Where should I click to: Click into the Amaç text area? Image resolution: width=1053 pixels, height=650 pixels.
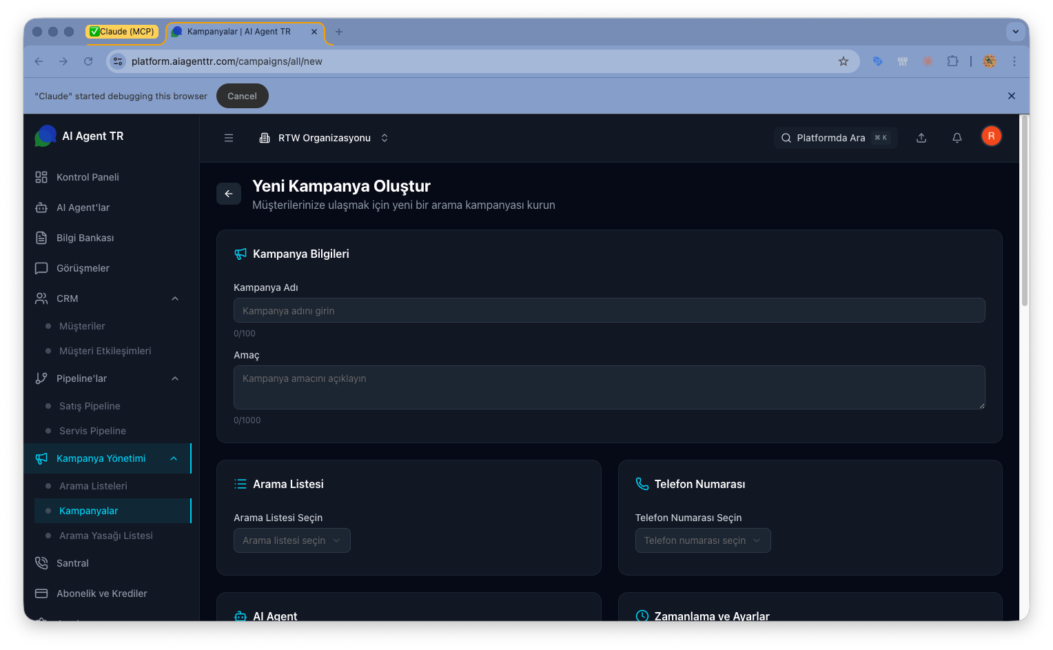pyautogui.click(x=609, y=387)
